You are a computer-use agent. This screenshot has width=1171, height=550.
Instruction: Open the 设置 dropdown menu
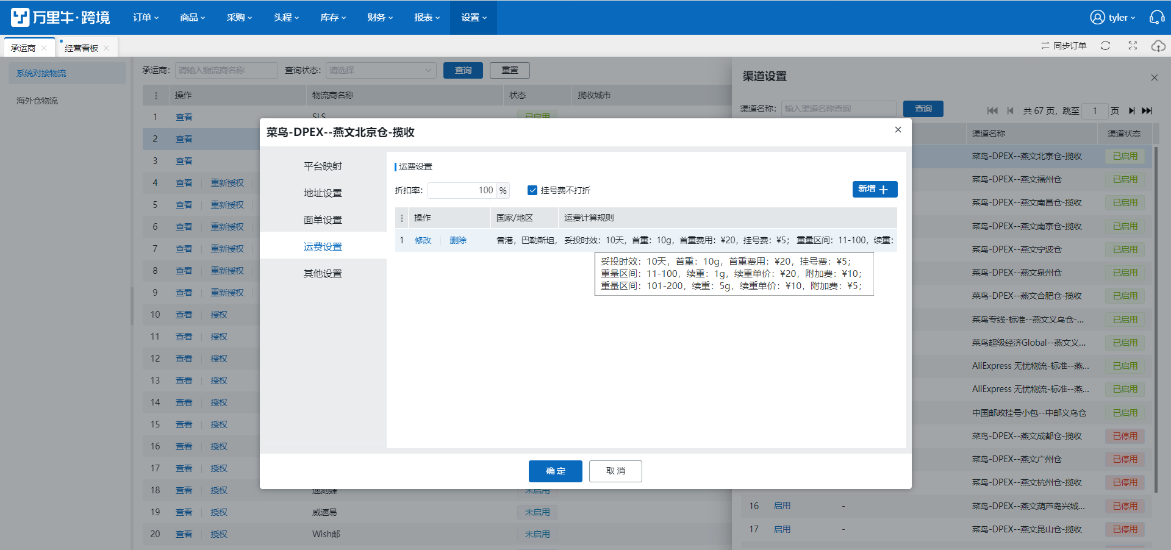coord(474,18)
